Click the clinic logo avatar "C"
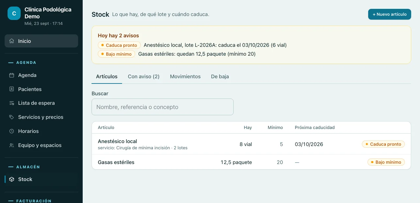This screenshot has width=420, height=203. [x=14, y=13]
